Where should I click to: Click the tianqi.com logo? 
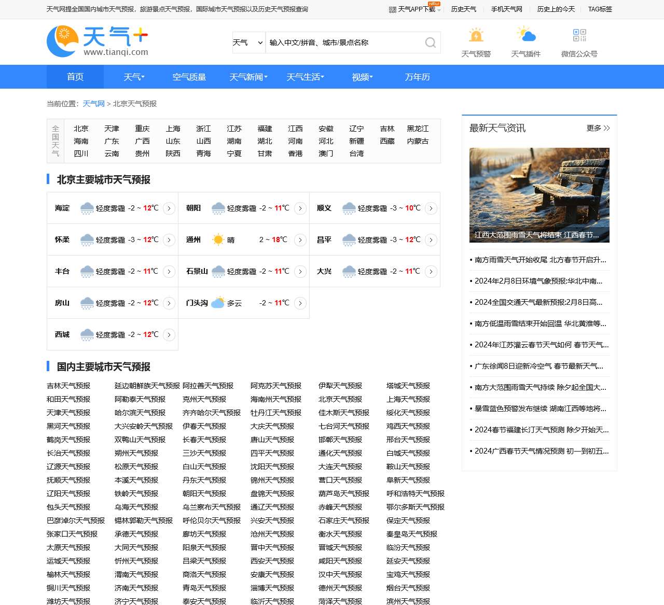[97, 41]
